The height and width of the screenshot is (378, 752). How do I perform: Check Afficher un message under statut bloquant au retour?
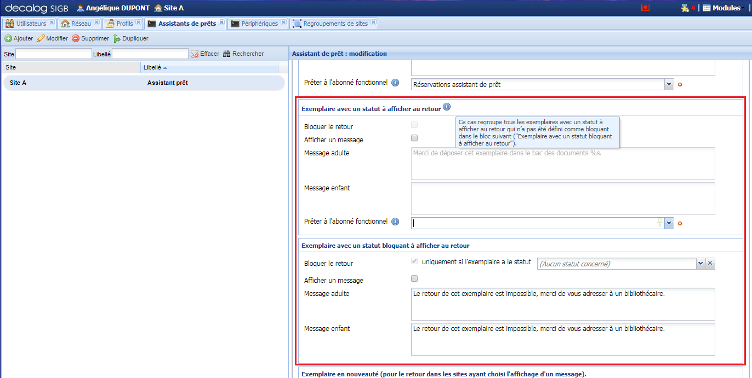(414, 278)
